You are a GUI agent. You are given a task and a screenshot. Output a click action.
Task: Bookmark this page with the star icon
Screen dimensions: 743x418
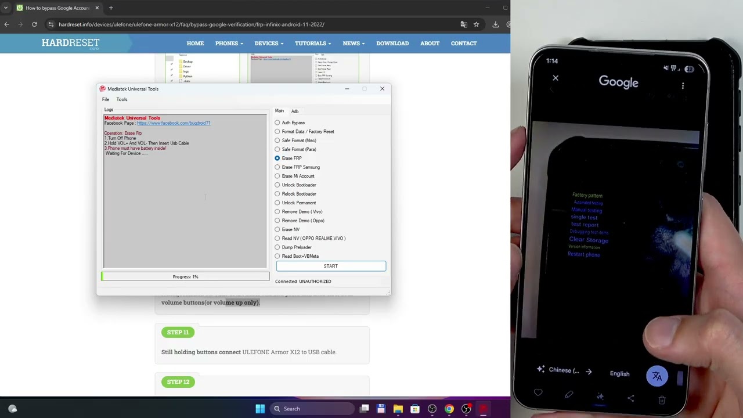point(476,24)
